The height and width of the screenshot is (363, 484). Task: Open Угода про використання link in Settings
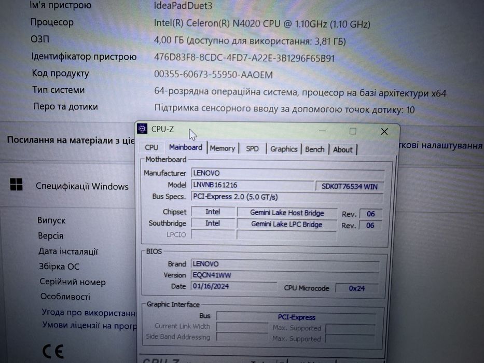click(89, 312)
